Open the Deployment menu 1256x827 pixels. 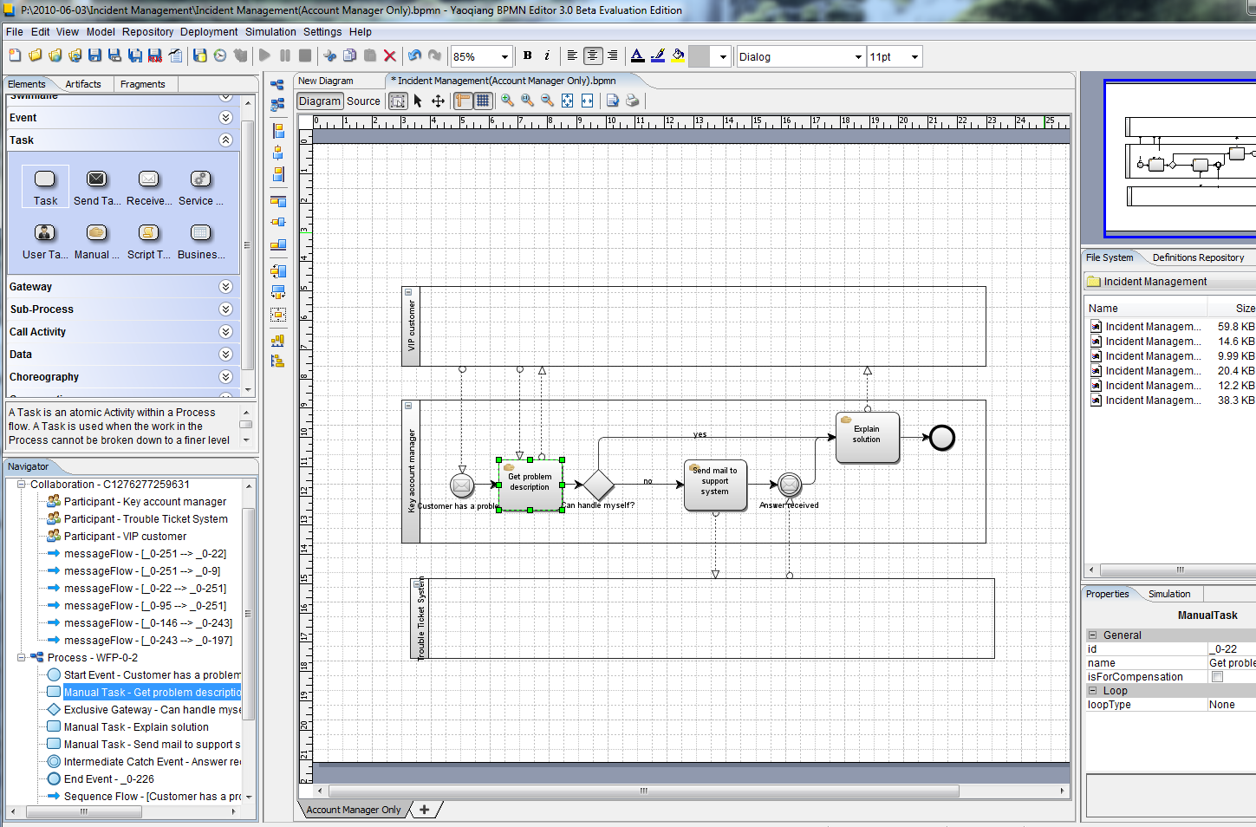[209, 32]
